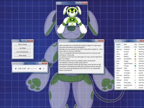
Task: Select Cross in the alters list
Action: 118,54
